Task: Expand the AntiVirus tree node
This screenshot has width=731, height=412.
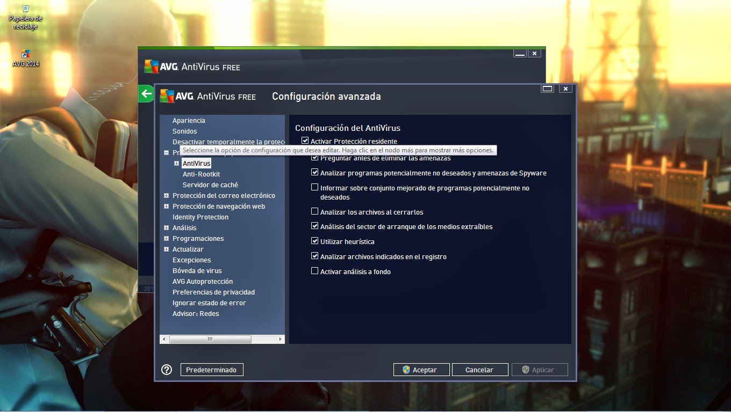Action: pyautogui.click(x=176, y=163)
